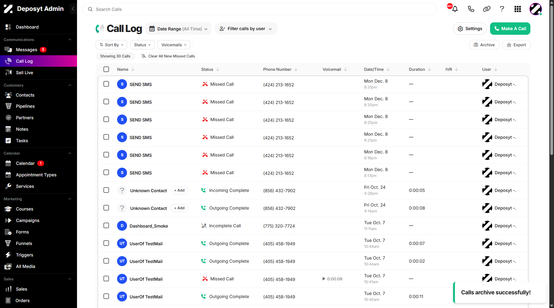This screenshot has width=554, height=308.
Task: Click the Export button
Action: click(516, 45)
